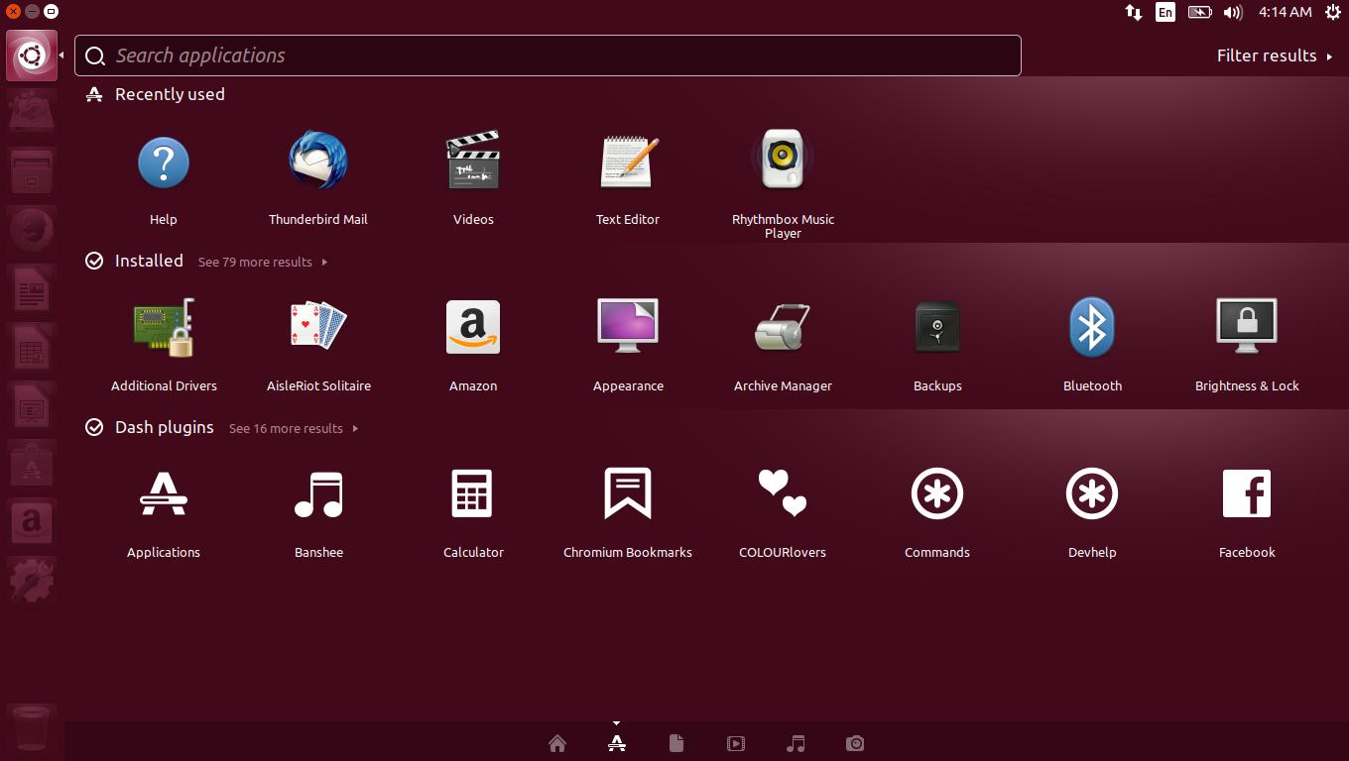The height and width of the screenshot is (761, 1349).
Task: Open the Trash in the launcher
Action: pos(32,729)
